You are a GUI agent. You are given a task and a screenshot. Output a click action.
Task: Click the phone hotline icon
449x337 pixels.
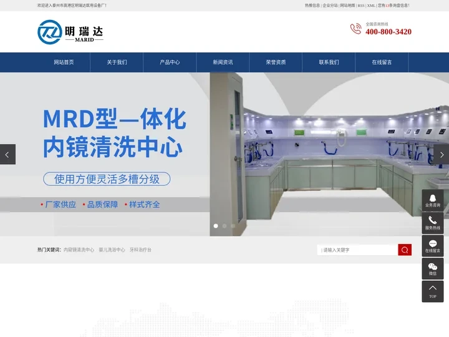click(355, 29)
